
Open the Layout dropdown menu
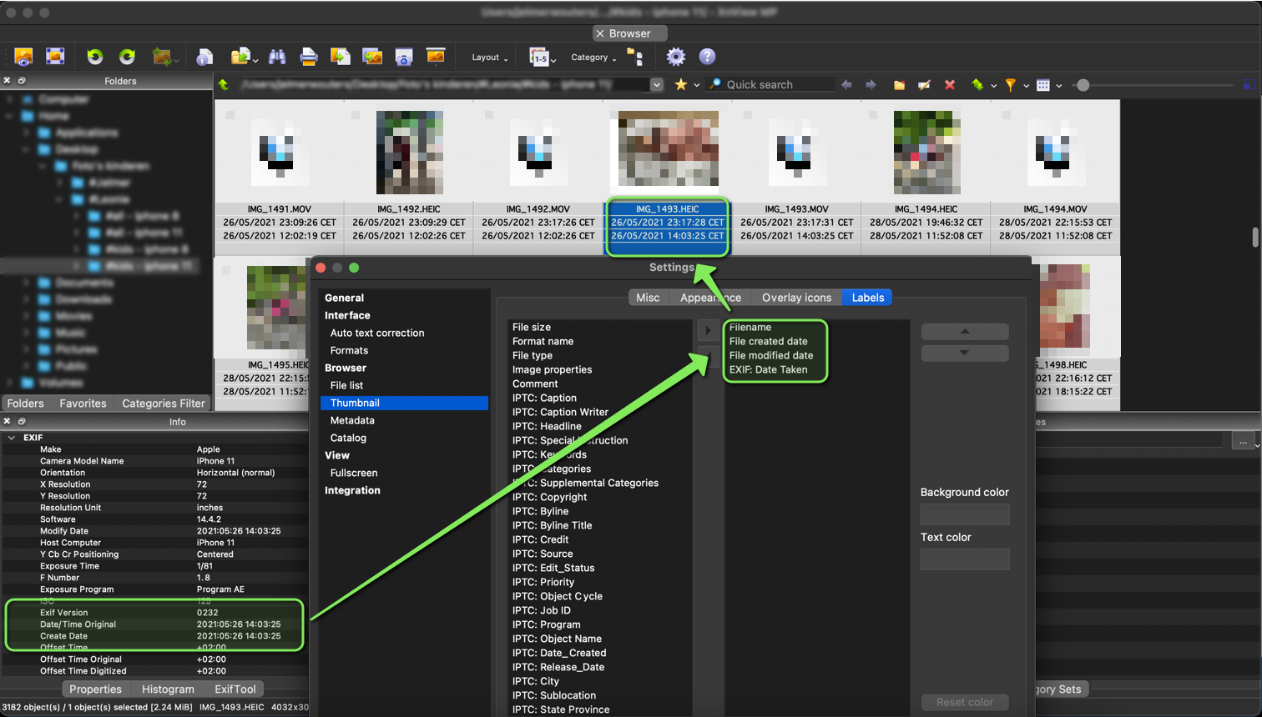click(x=489, y=58)
